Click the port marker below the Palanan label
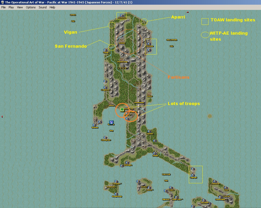 (x=149, y=50)
